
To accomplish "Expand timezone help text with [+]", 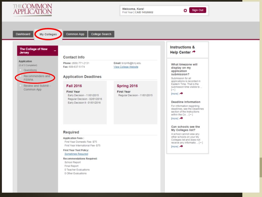I will point(173,90).
